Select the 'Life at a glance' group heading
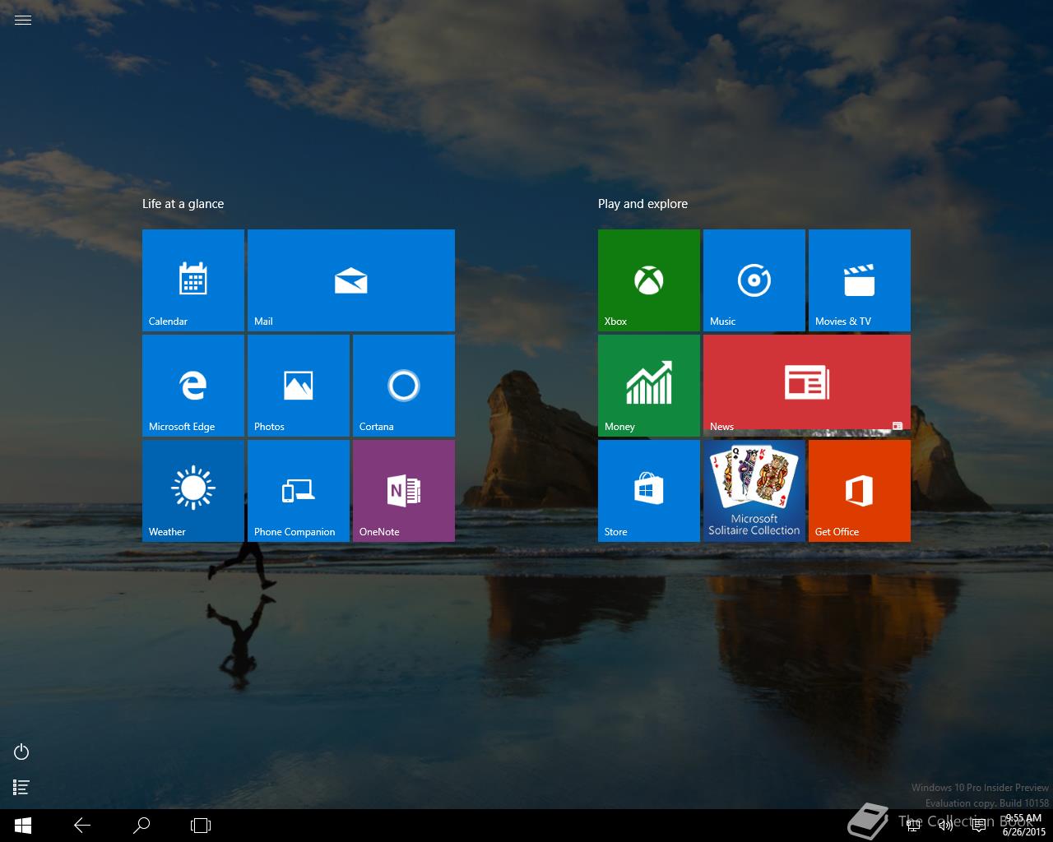Screen dimensions: 1053x842 (x=183, y=204)
